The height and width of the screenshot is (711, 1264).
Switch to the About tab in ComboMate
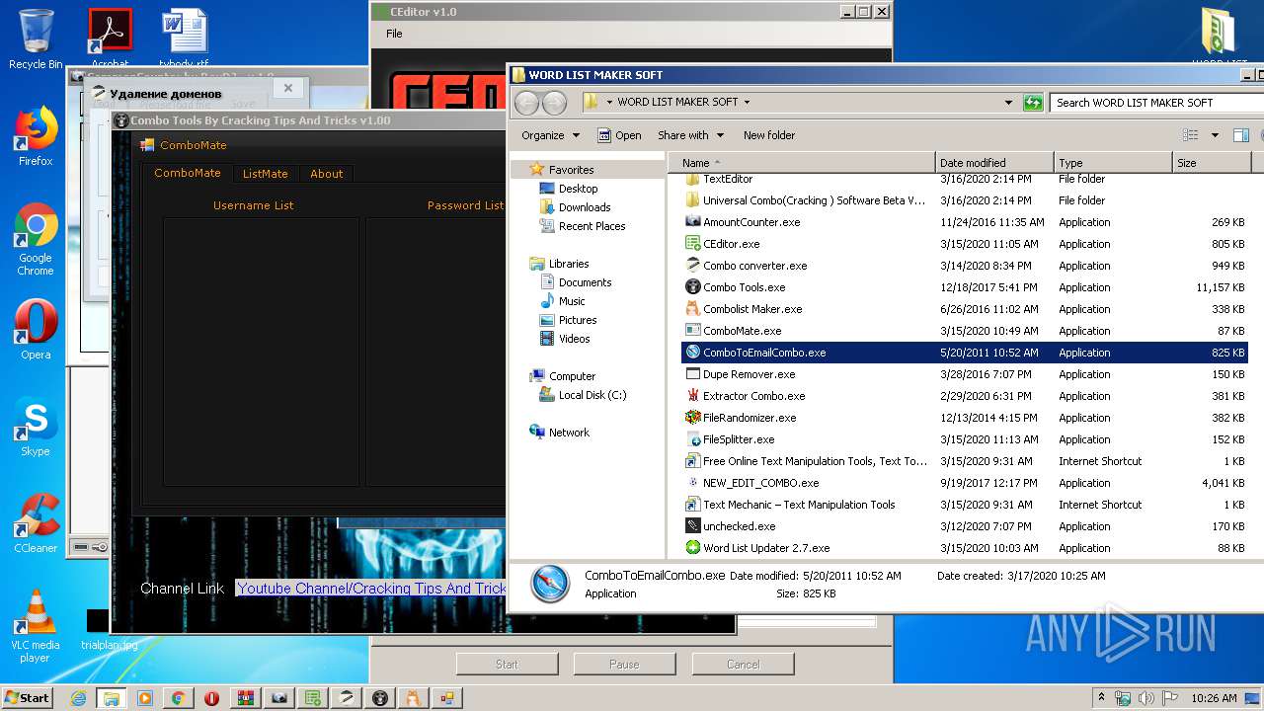point(327,174)
